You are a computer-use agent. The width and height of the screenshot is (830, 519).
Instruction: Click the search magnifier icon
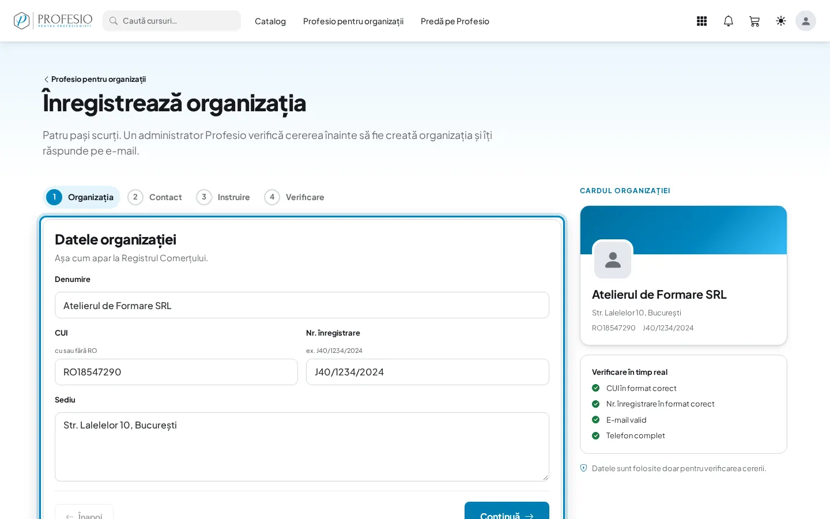pyautogui.click(x=114, y=21)
